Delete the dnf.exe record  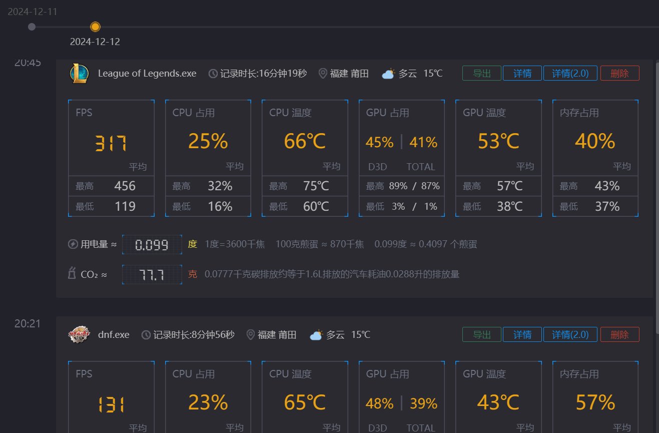point(619,334)
